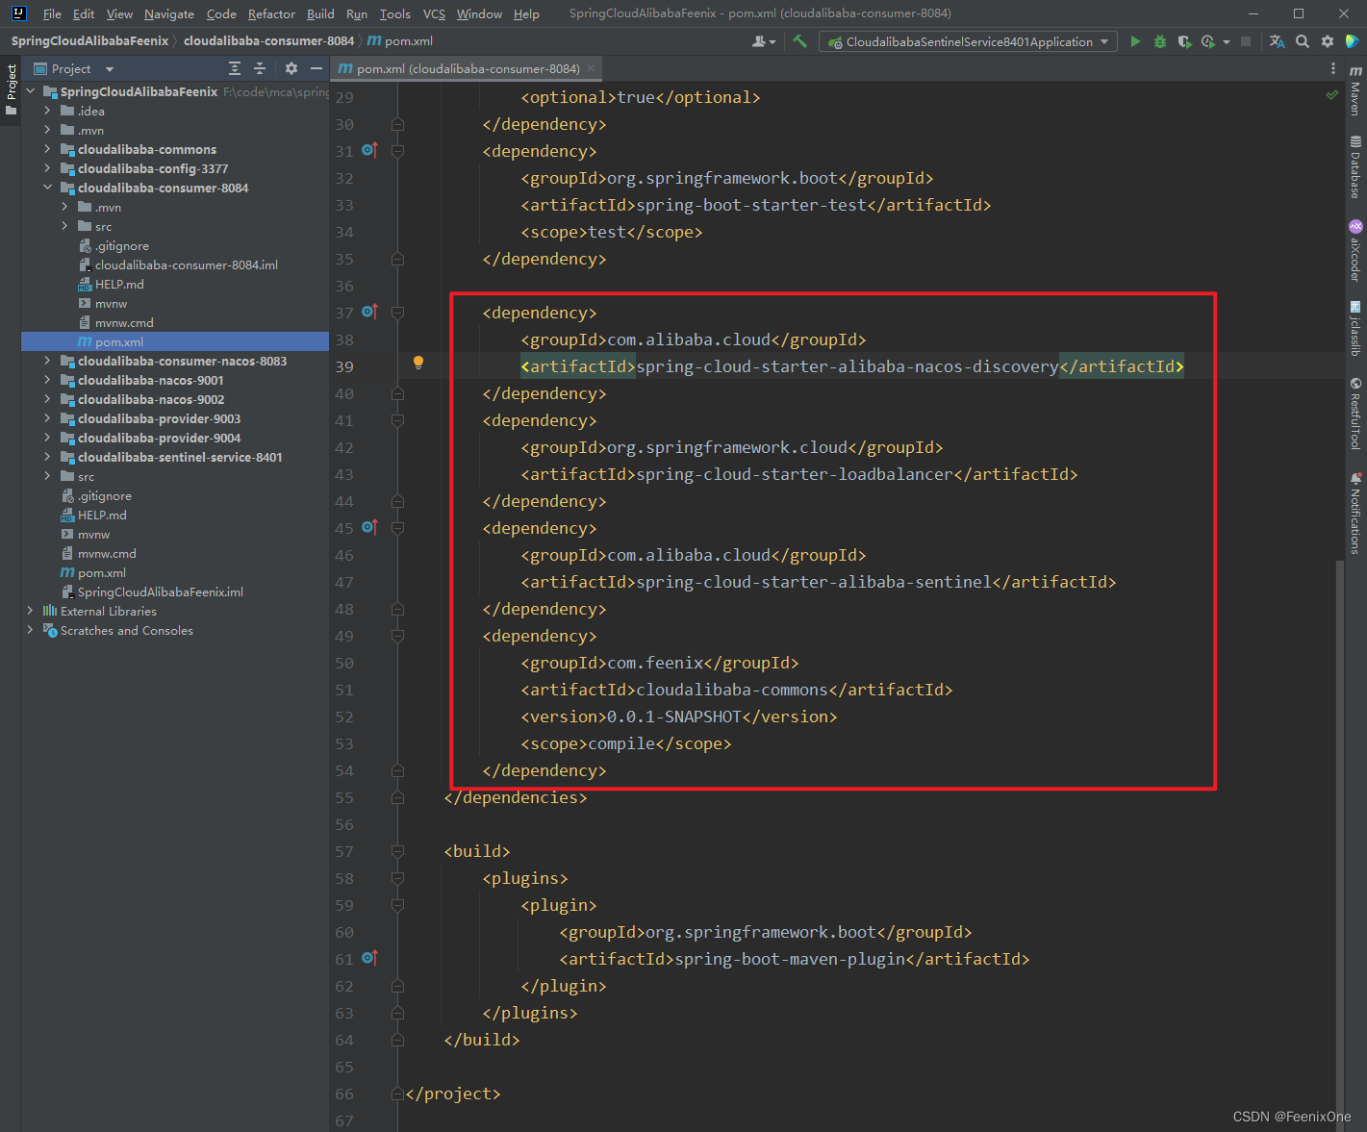Viewport: 1367px width, 1132px height.
Task: Open Project panel gear options
Action: 291,68
